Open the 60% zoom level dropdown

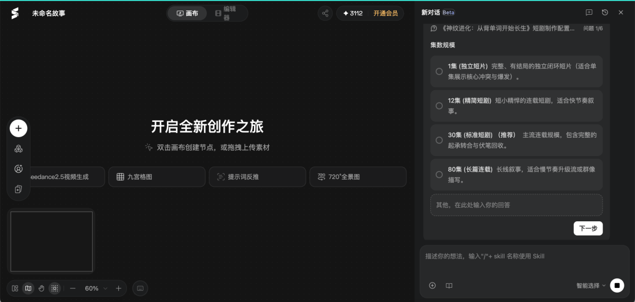96,288
